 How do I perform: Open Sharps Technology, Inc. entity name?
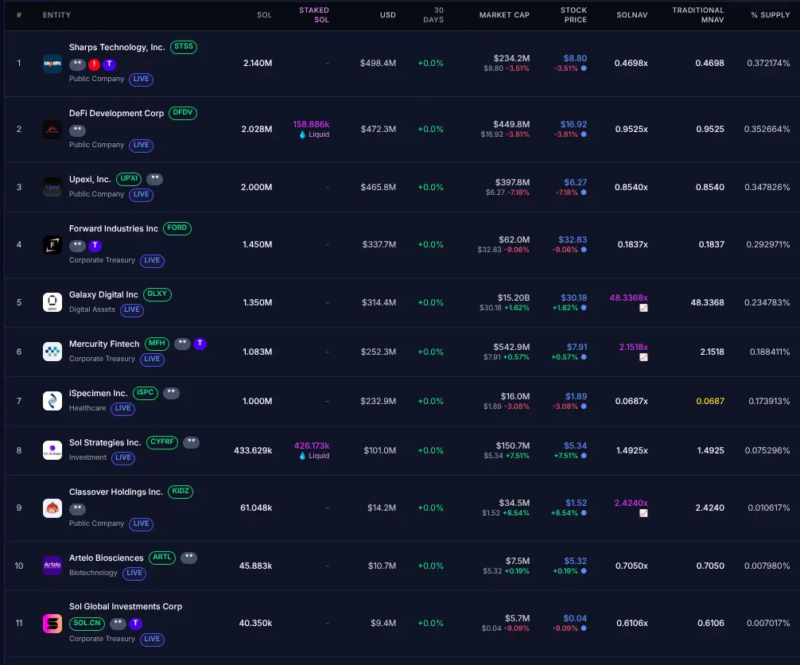coord(117,47)
